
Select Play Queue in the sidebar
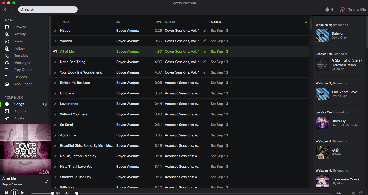point(23,70)
